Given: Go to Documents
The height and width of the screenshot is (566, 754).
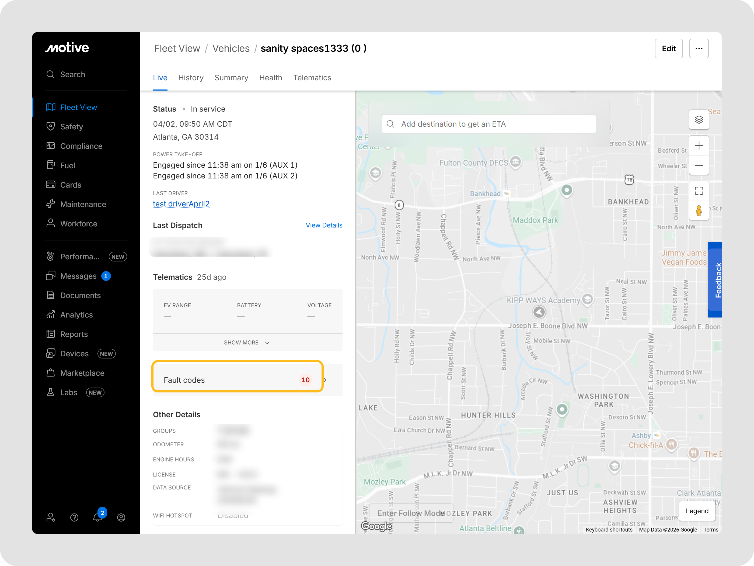Looking at the screenshot, I should pos(73,295).
